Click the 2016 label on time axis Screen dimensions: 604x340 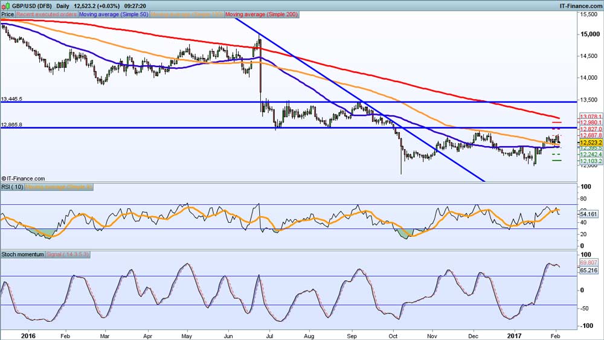(28, 336)
